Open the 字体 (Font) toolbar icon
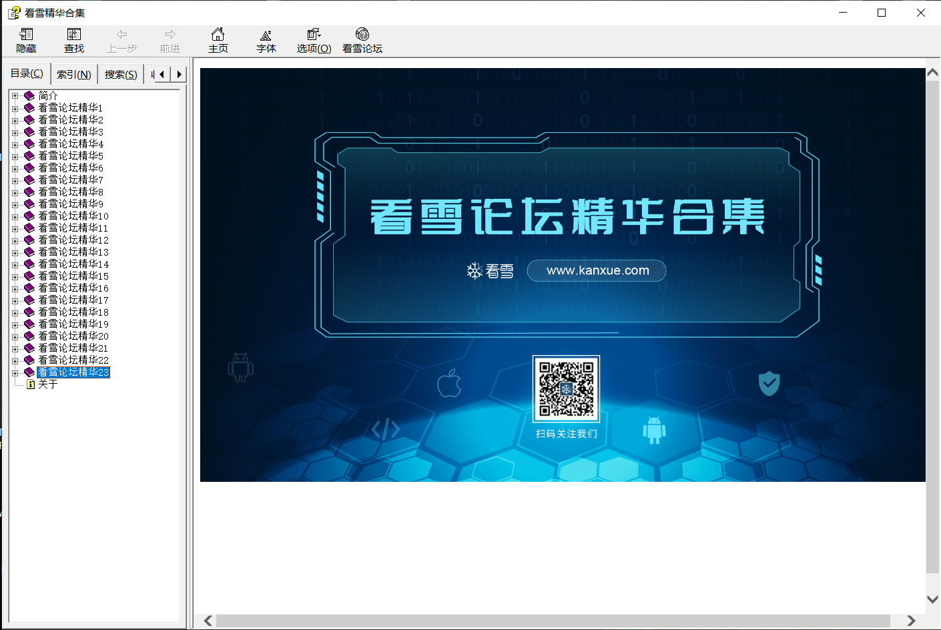The height and width of the screenshot is (630, 941). (x=266, y=35)
